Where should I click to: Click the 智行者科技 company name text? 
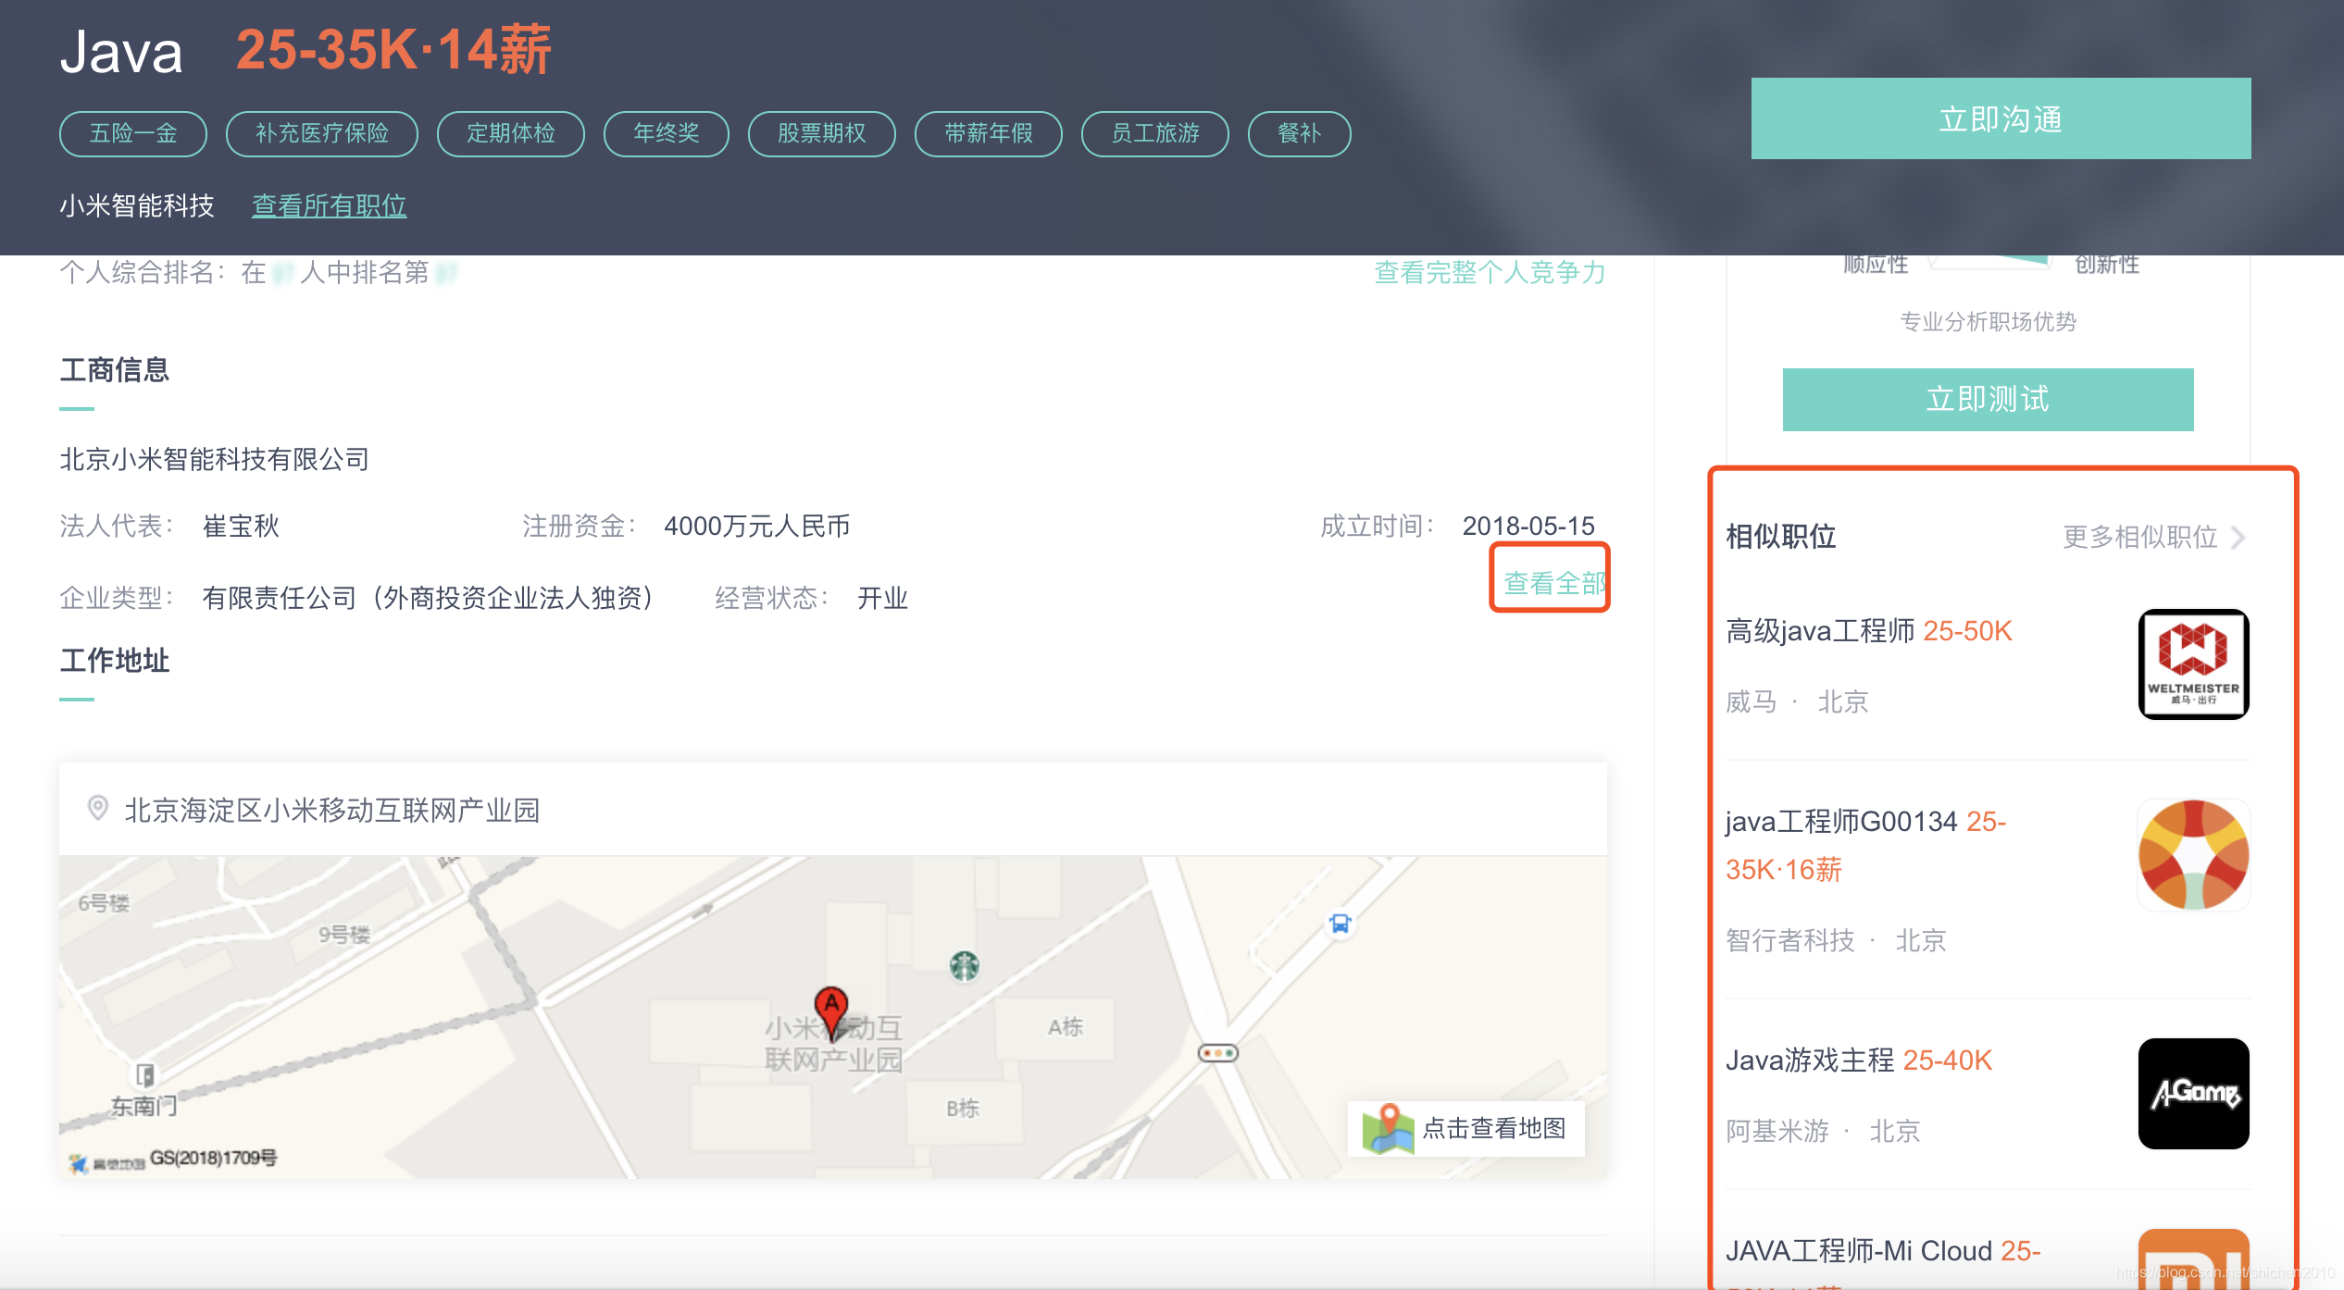pos(1790,940)
